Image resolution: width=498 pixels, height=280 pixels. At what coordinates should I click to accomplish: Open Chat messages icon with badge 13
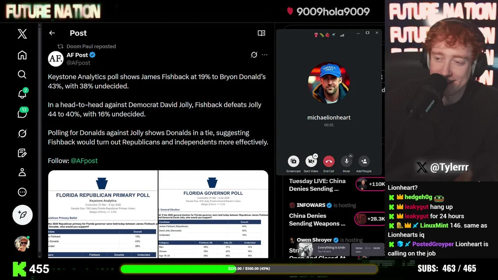[x=22, y=113]
